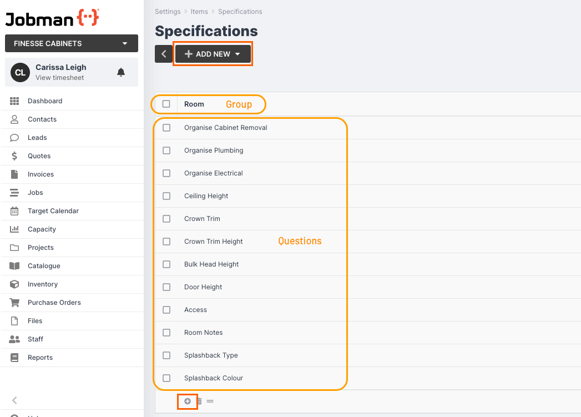Open the FINESSE CABINETS organisation dropdown

(x=72, y=43)
